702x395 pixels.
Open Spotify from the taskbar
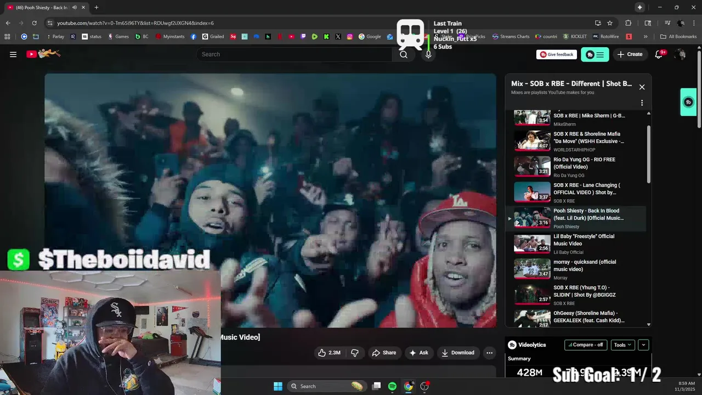(392, 386)
